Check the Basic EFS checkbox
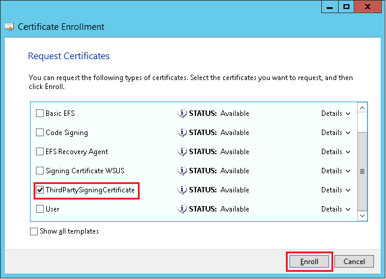The width and height of the screenshot is (386, 279). coord(40,114)
